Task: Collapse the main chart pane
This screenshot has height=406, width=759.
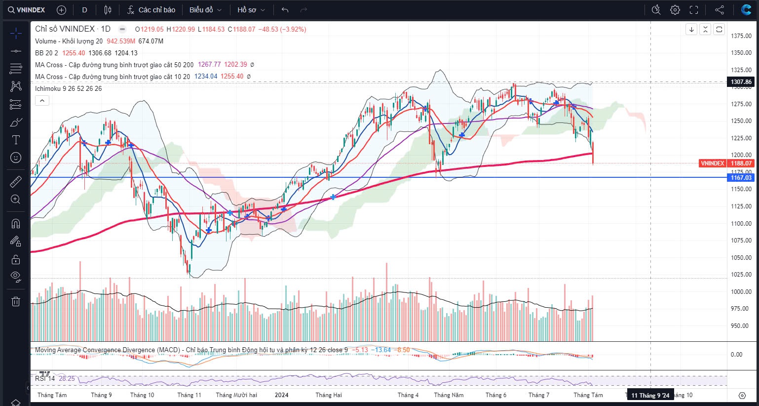Action: point(705,29)
